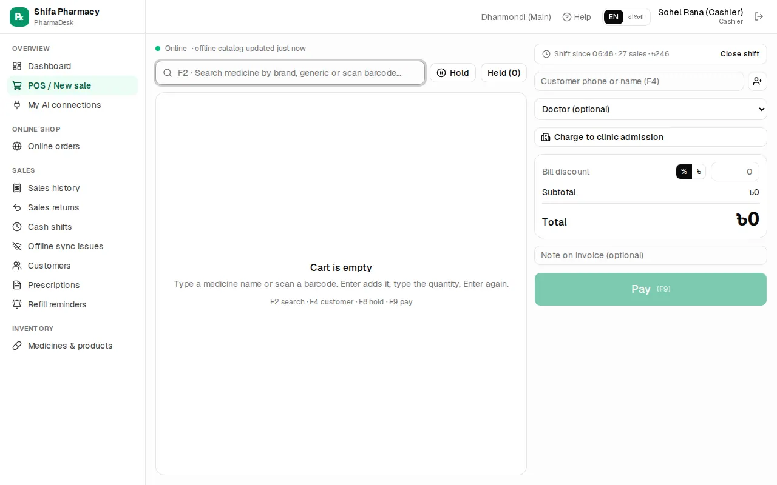This screenshot has width=777, height=485.
Task: Click the Sales history receipt icon
Action: pos(17,188)
